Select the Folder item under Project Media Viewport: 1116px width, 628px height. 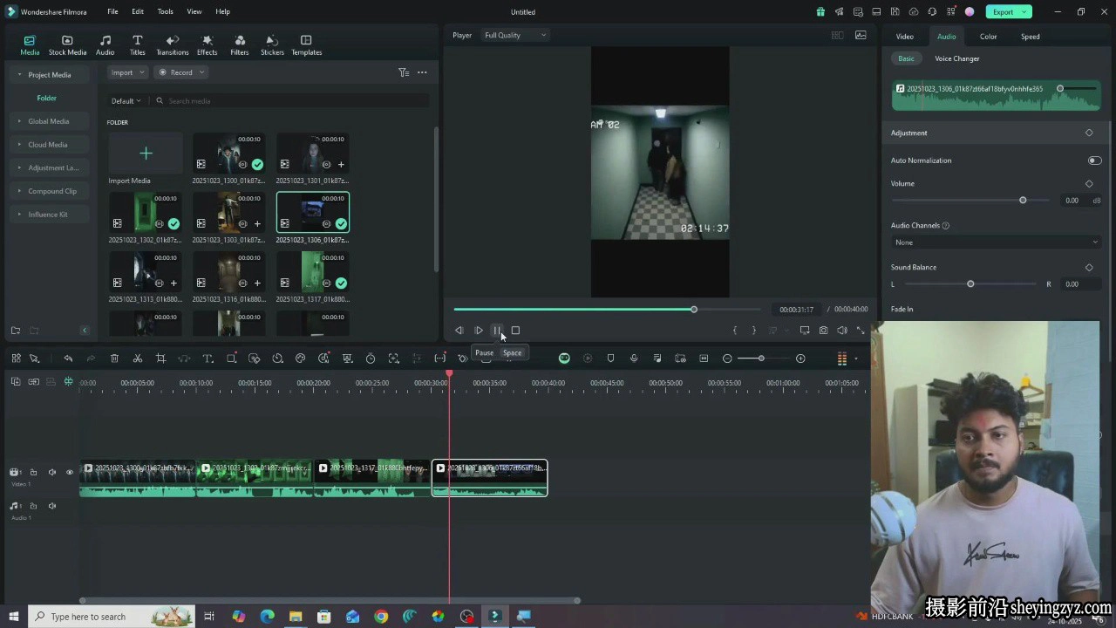(47, 99)
